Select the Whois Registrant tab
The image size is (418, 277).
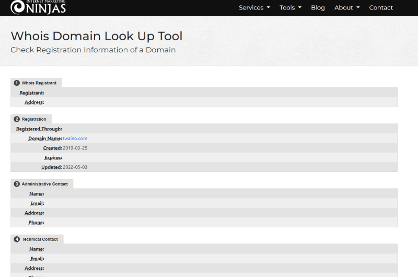click(36, 83)
